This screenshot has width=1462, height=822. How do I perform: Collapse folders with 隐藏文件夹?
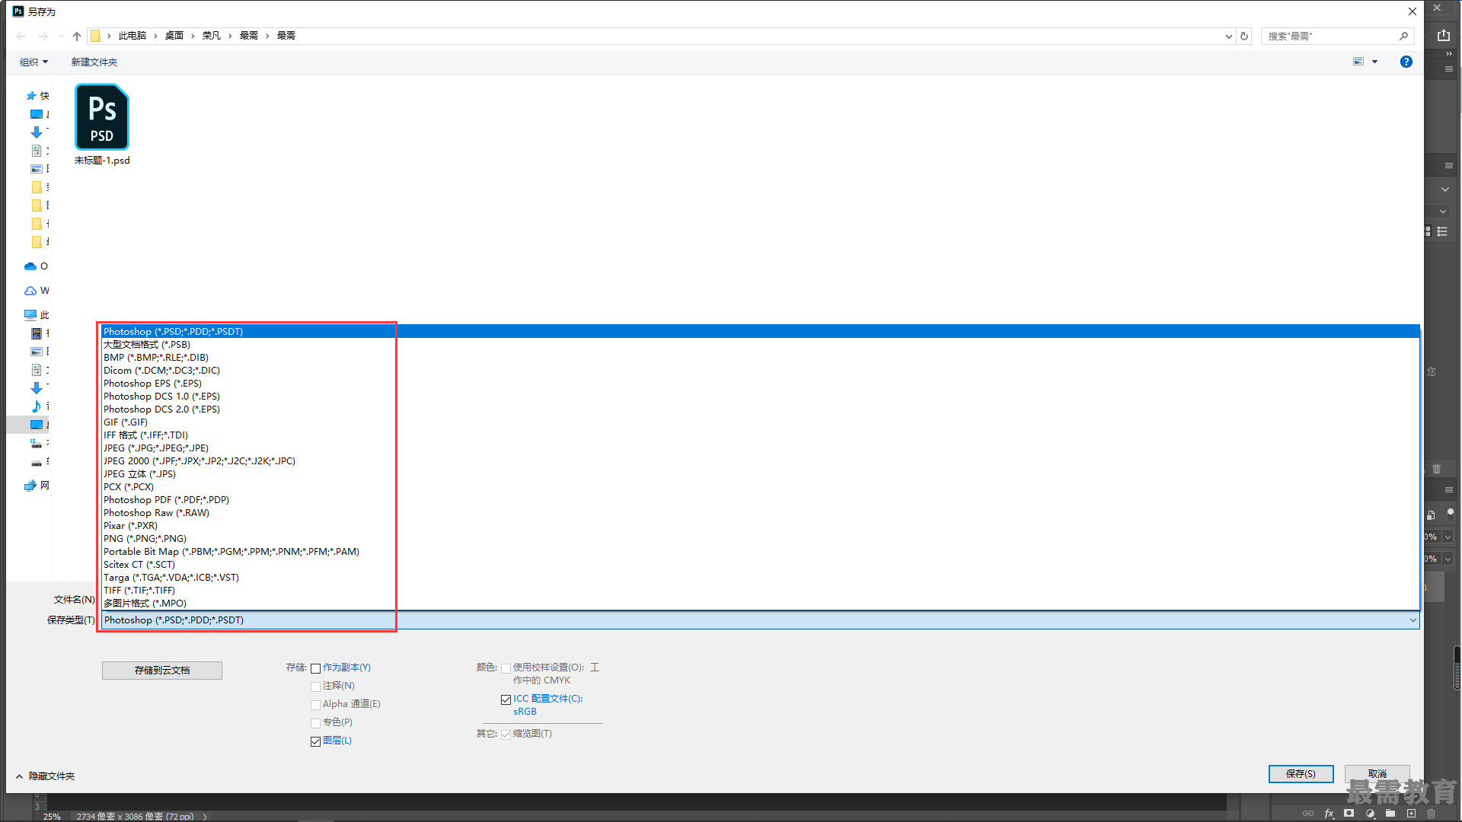[46, 776]
